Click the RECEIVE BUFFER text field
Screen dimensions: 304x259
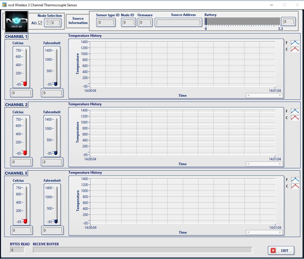(143, 250)
